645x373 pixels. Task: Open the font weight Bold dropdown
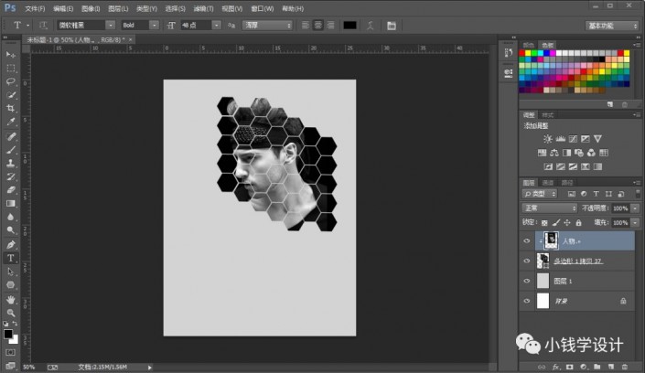click(x=140, y=25)
